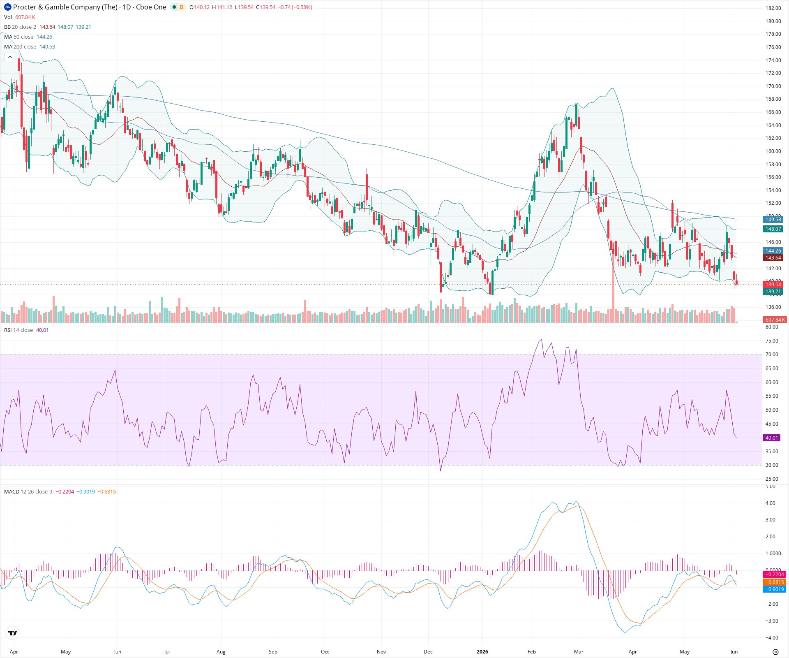Collapse the indicator legend with the chevron
The image size is (789, 658).
coord(10,57)
